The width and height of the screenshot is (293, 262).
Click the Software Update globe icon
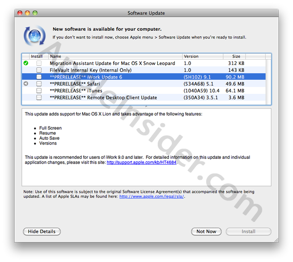point(35,36)
